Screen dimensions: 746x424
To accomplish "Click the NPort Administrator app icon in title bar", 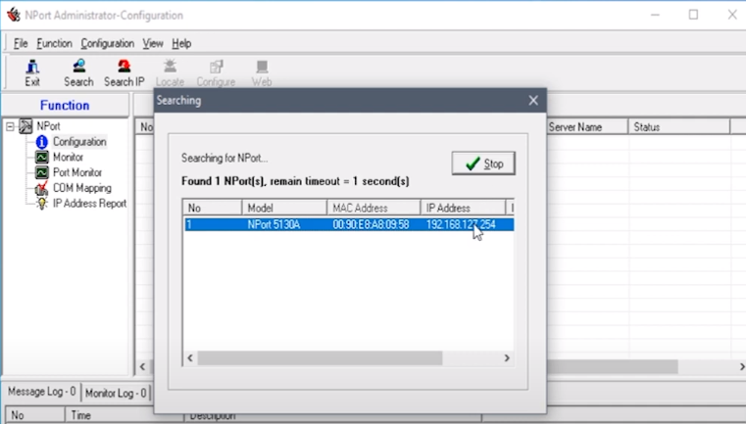I will coord(14,15).
